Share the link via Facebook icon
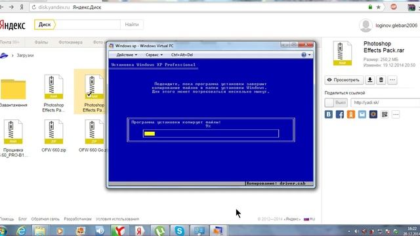 tap(340, 114)
